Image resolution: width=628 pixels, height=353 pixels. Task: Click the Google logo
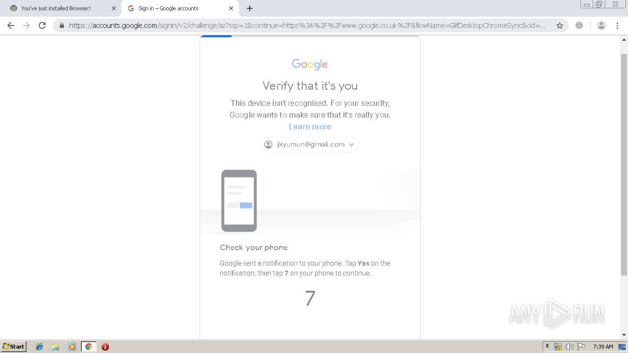coord(310,64)
